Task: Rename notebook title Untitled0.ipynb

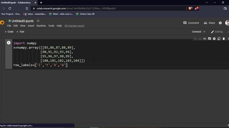Action: [x=23, y=21]
